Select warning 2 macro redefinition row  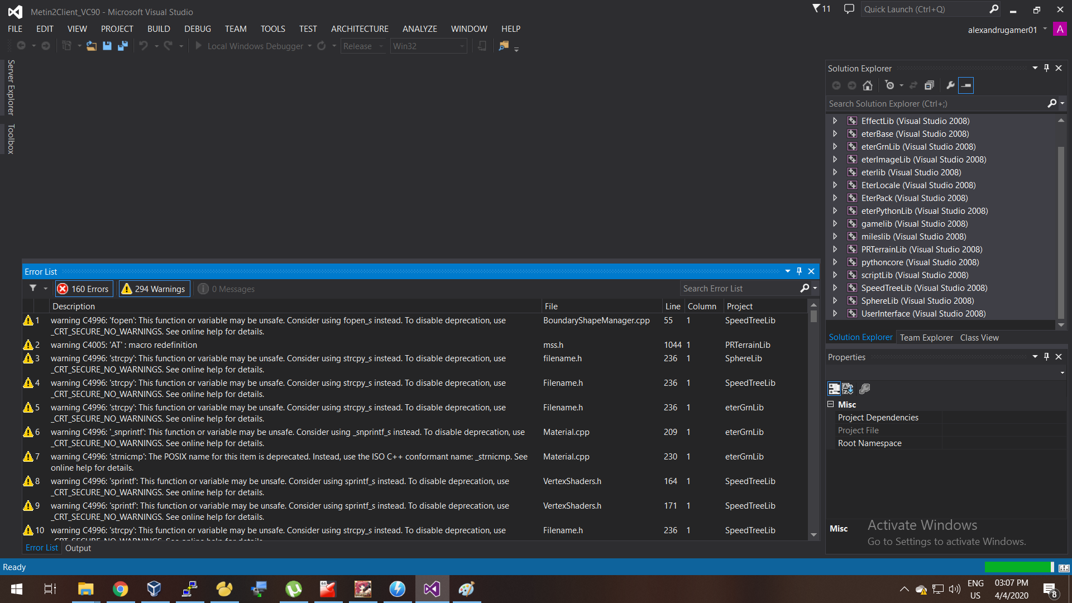point(414,344)
